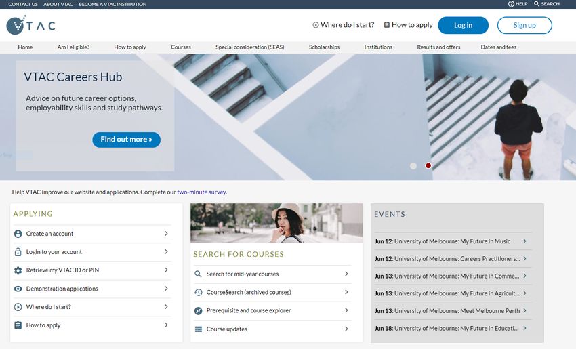Click the eye icon next to Demonstration applications
The height and width of the screenshot is (349, 576).
tap(18, 289)
